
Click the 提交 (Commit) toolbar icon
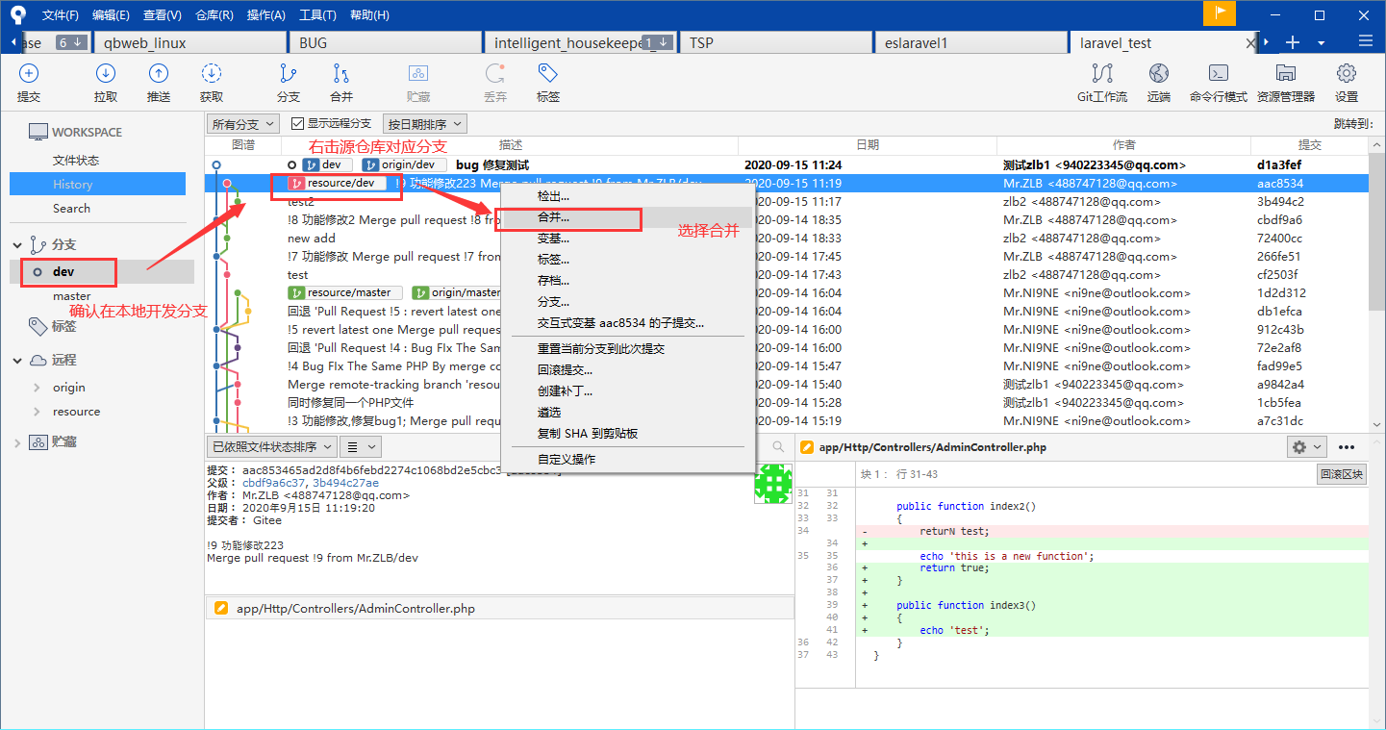[x=29, y=74]
